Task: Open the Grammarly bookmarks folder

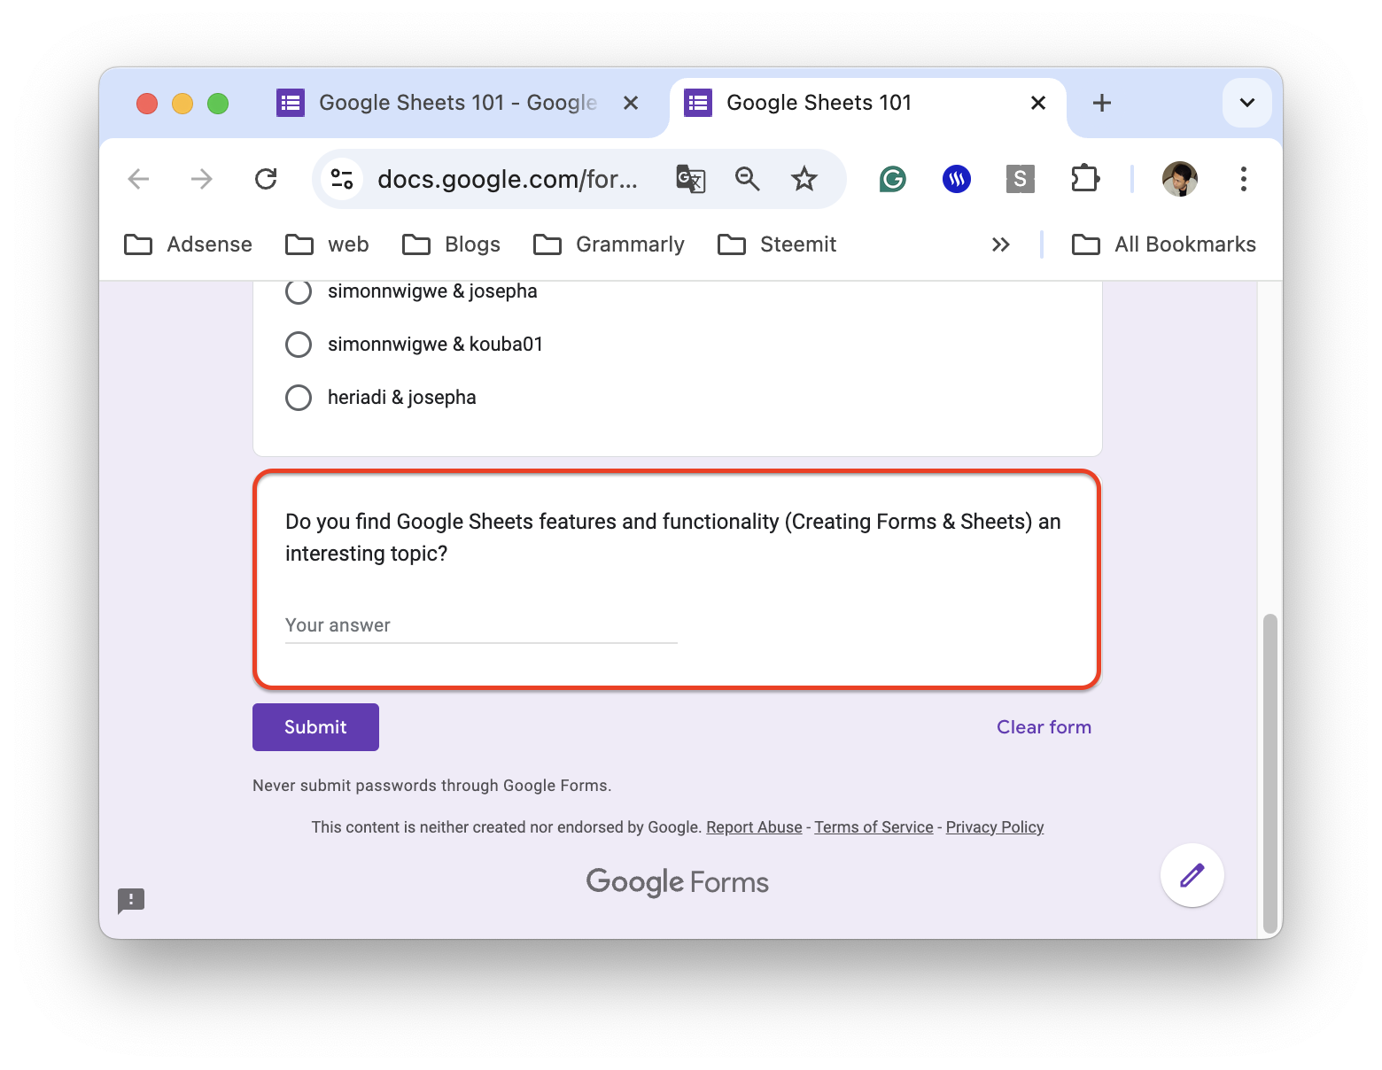Action: pos(609,244)
